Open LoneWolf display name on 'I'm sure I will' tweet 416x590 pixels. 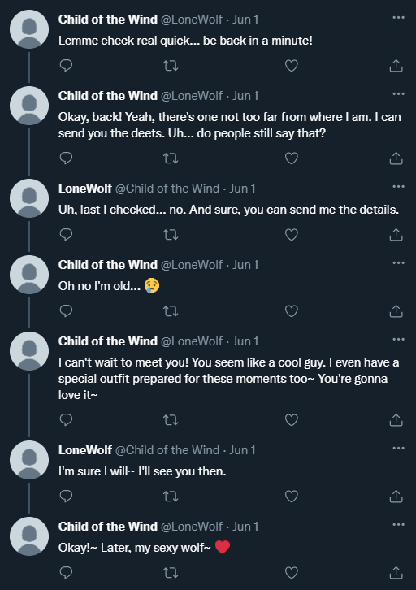click(x=85, y=450)
